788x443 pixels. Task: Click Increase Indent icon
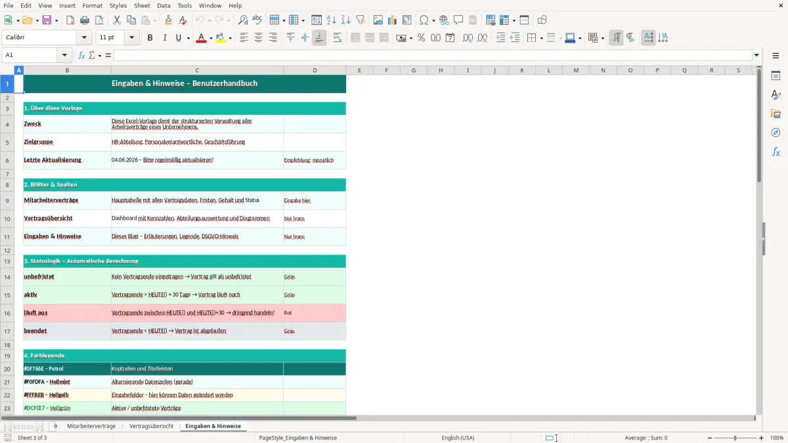[500, 38]
